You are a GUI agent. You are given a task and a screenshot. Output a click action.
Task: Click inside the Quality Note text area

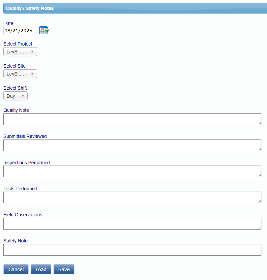[132, 119]
